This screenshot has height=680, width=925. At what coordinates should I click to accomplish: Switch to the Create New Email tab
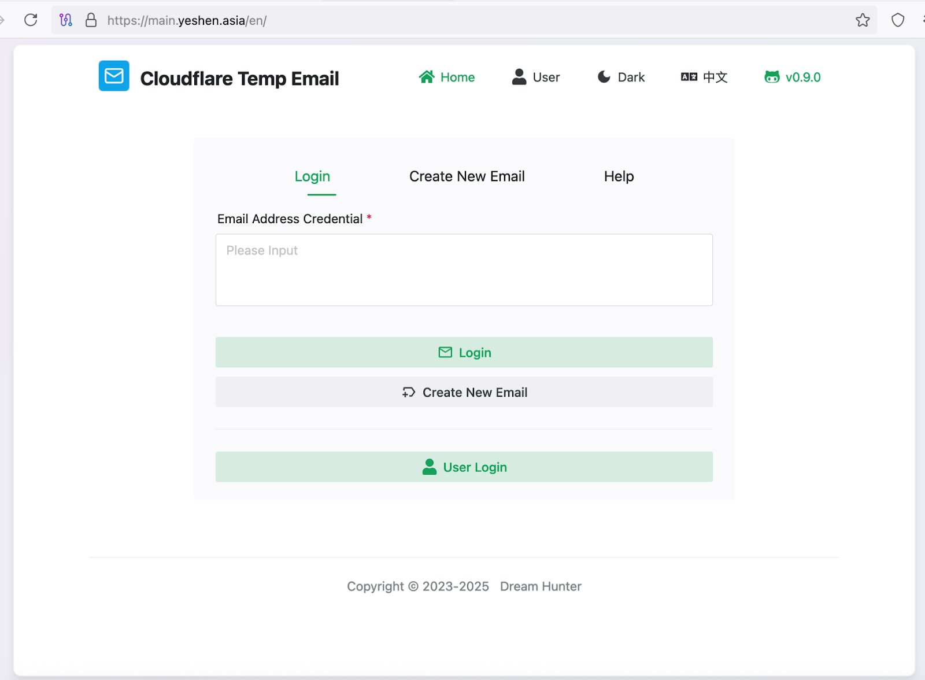click(467, 176)
